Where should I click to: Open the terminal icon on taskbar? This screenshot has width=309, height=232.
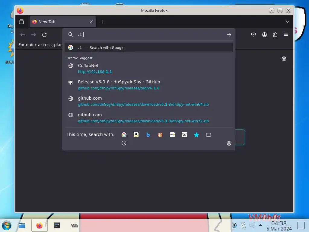pyautogui.click(x=57, y=225)
